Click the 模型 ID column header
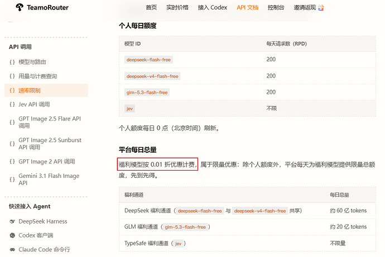Viewport: 385px width, 257px height. click(133, 43)
